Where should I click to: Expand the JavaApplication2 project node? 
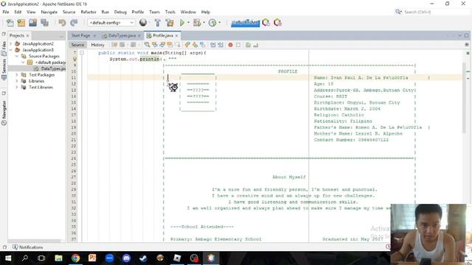point(11,44)
